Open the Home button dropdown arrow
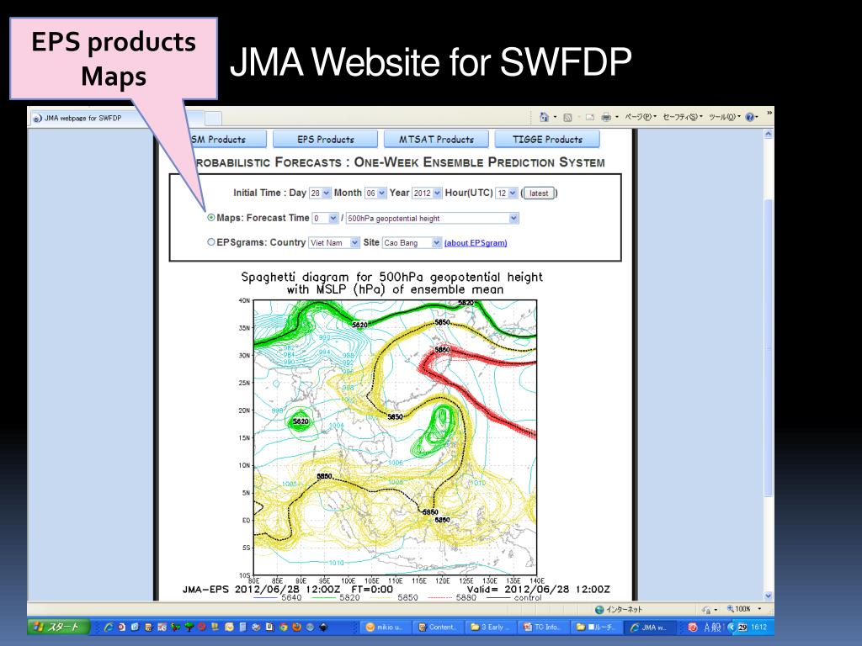The width and height of the screenshot is (862, 646). (x=555, y=117)
